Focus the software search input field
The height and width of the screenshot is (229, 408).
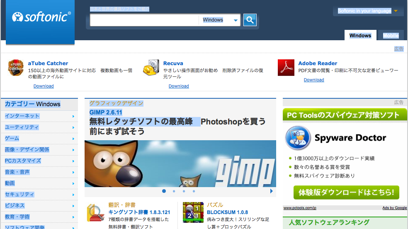tap(144, 20)
